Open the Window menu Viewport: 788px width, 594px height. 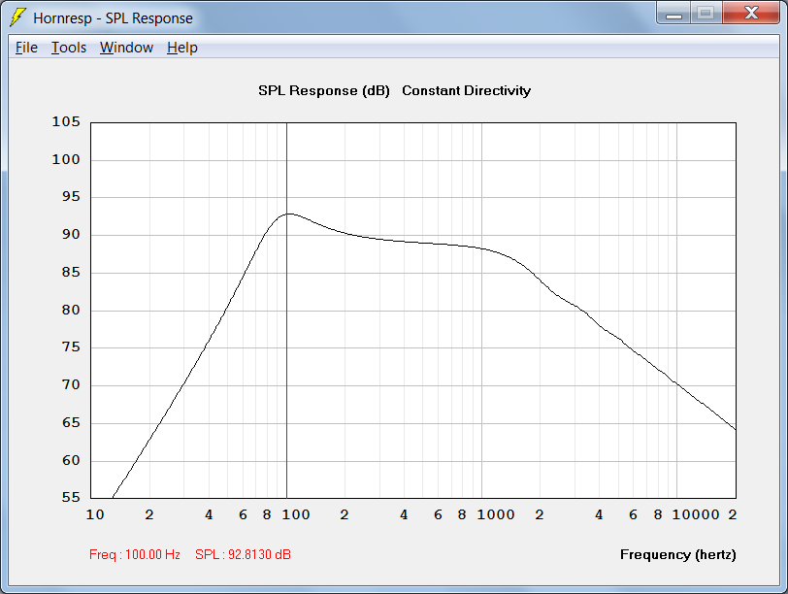point(126,48)
